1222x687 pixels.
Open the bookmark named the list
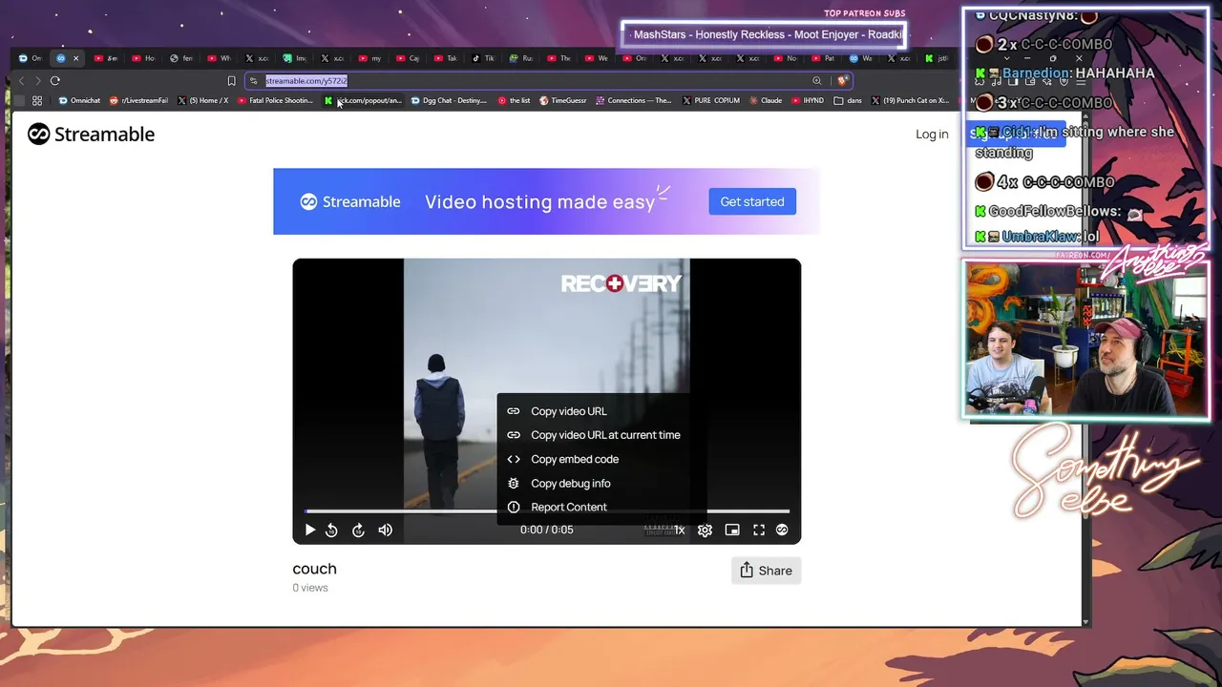click(515, 100)
